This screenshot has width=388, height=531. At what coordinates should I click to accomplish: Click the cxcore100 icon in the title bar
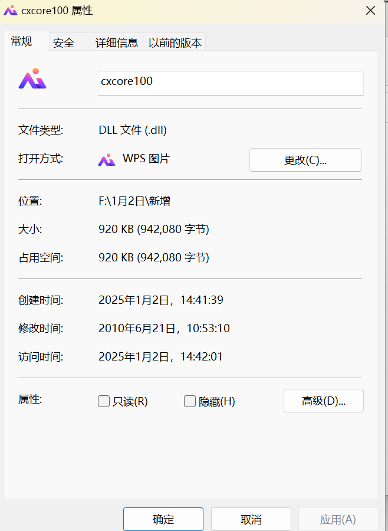[x=10, y=10]
